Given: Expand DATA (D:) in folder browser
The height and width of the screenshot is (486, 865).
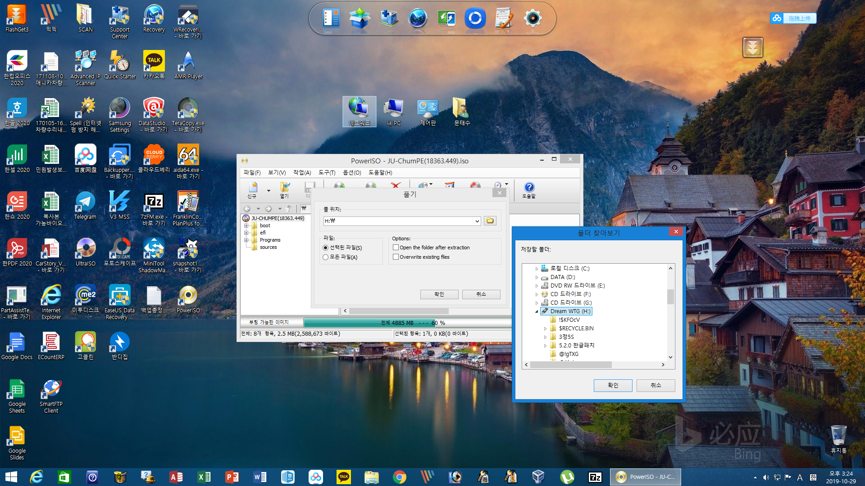Looking at the screenshot, I should [x=537, y=277].
